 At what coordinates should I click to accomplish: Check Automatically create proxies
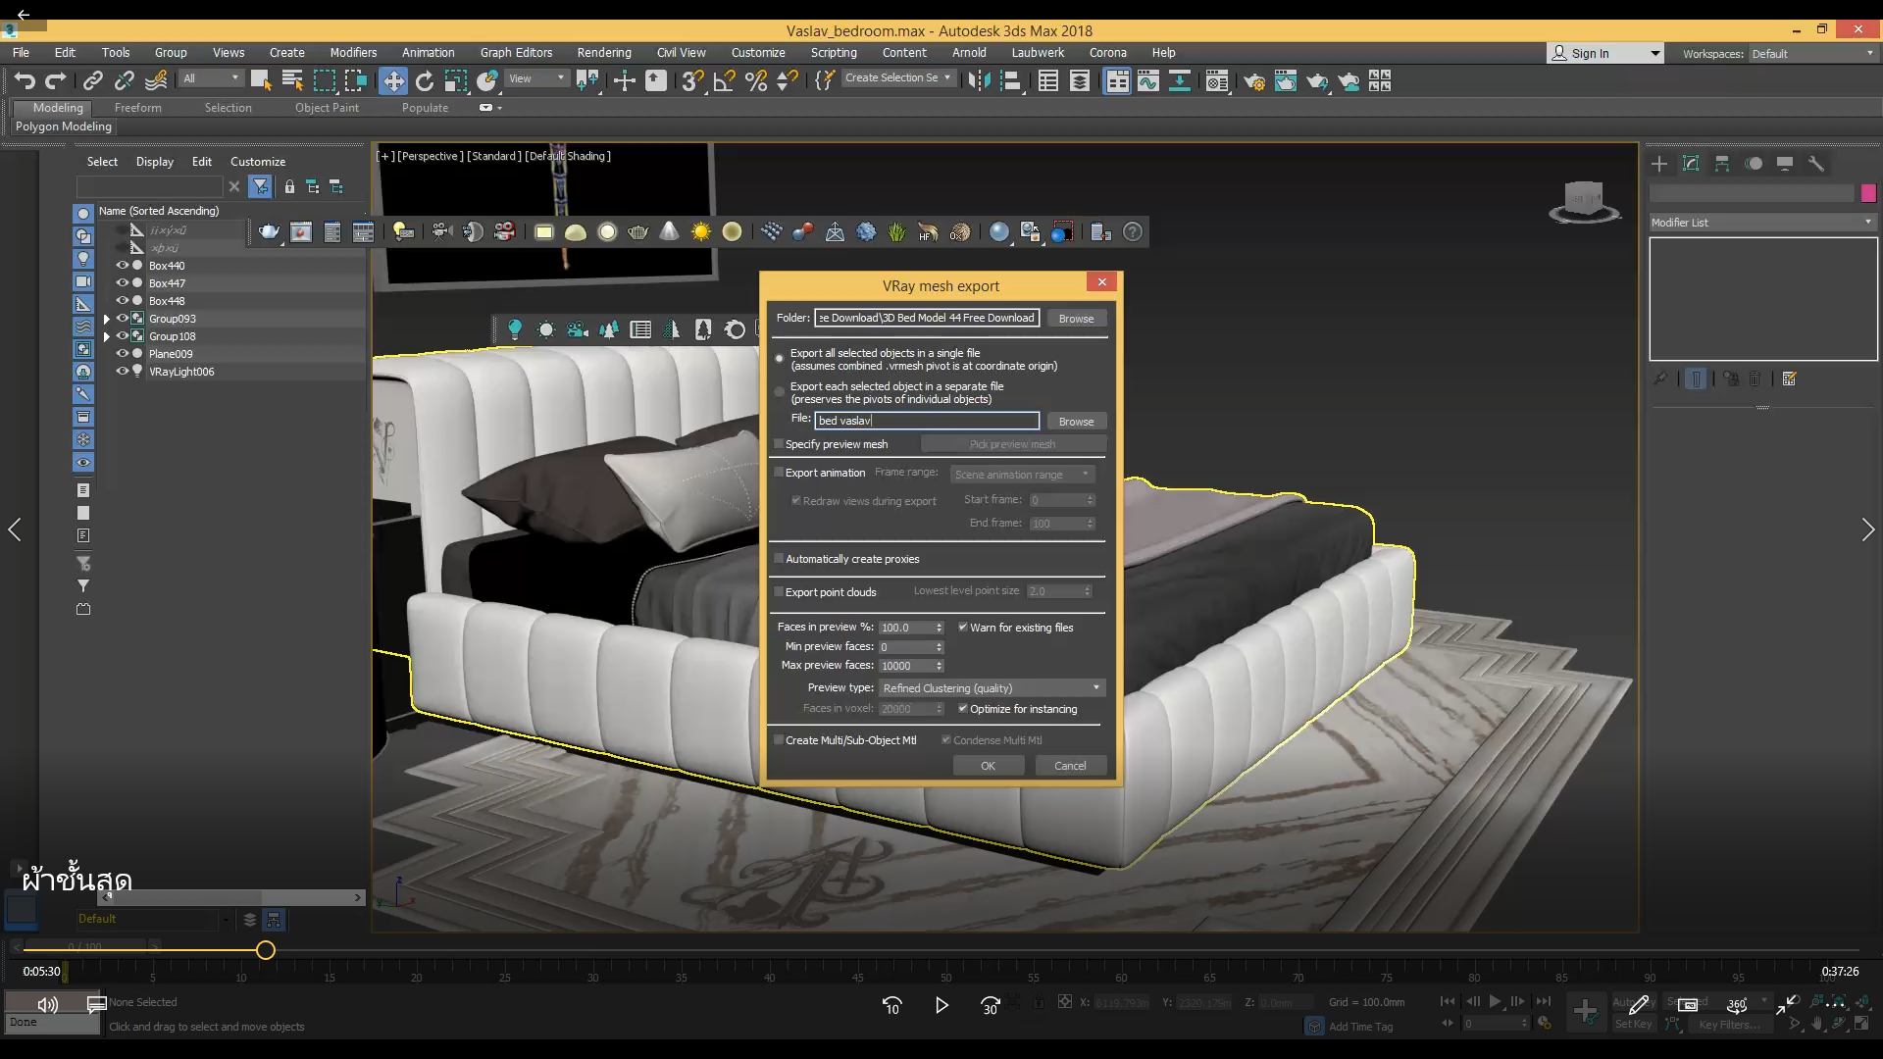[780, 559]
